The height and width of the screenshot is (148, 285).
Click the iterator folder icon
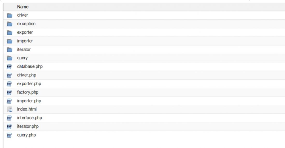coord(9,50)
